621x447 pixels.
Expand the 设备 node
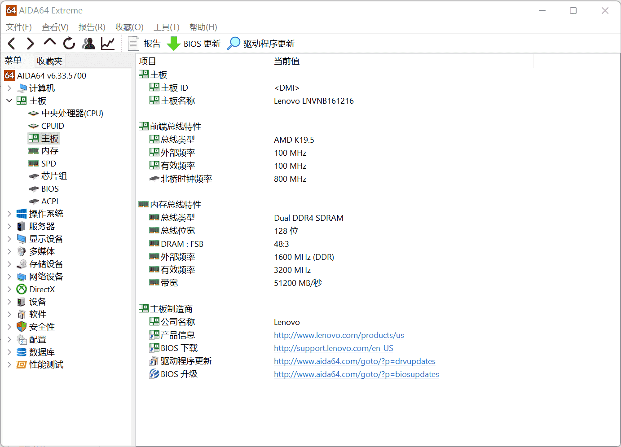9,302
